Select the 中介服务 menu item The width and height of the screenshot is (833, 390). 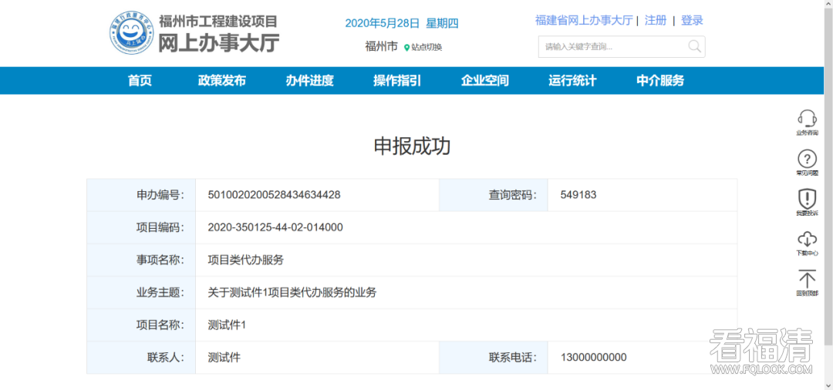660,81
